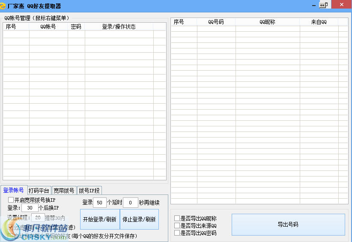Click the 登录/操作状态 column header
Viewport: 352px width, 242px height.
tap(119, 27)
